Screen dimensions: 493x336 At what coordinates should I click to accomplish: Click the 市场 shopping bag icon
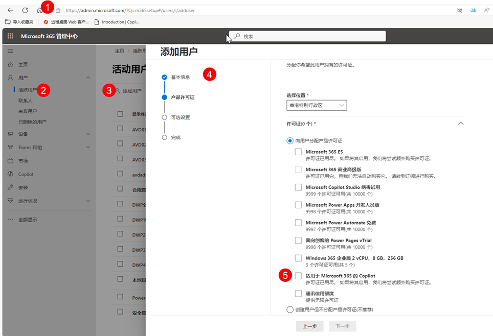[x=10, y=160]
